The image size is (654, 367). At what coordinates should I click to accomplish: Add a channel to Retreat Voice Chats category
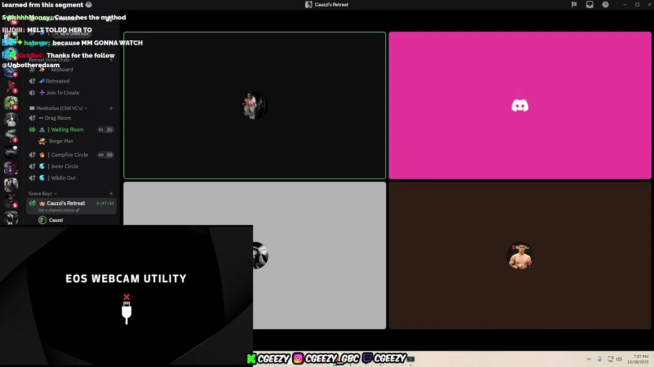(x=111, y=60)
